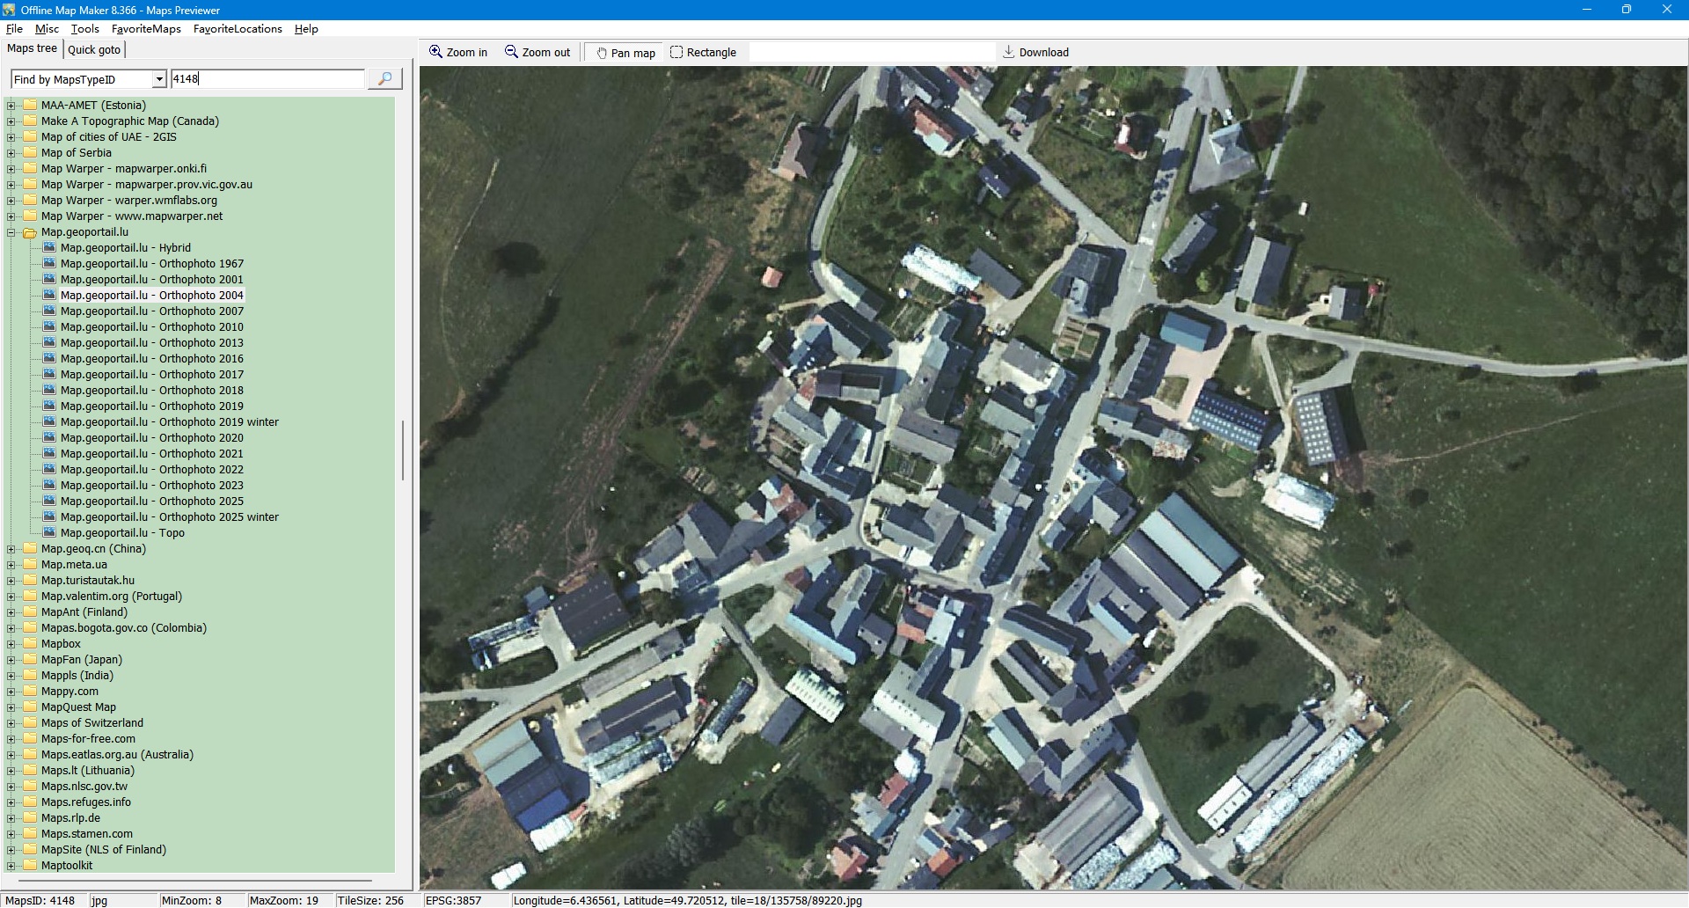Click the map ID search field
The width and height of the screenshot is (1689, 908).
[x=267, y=79]
